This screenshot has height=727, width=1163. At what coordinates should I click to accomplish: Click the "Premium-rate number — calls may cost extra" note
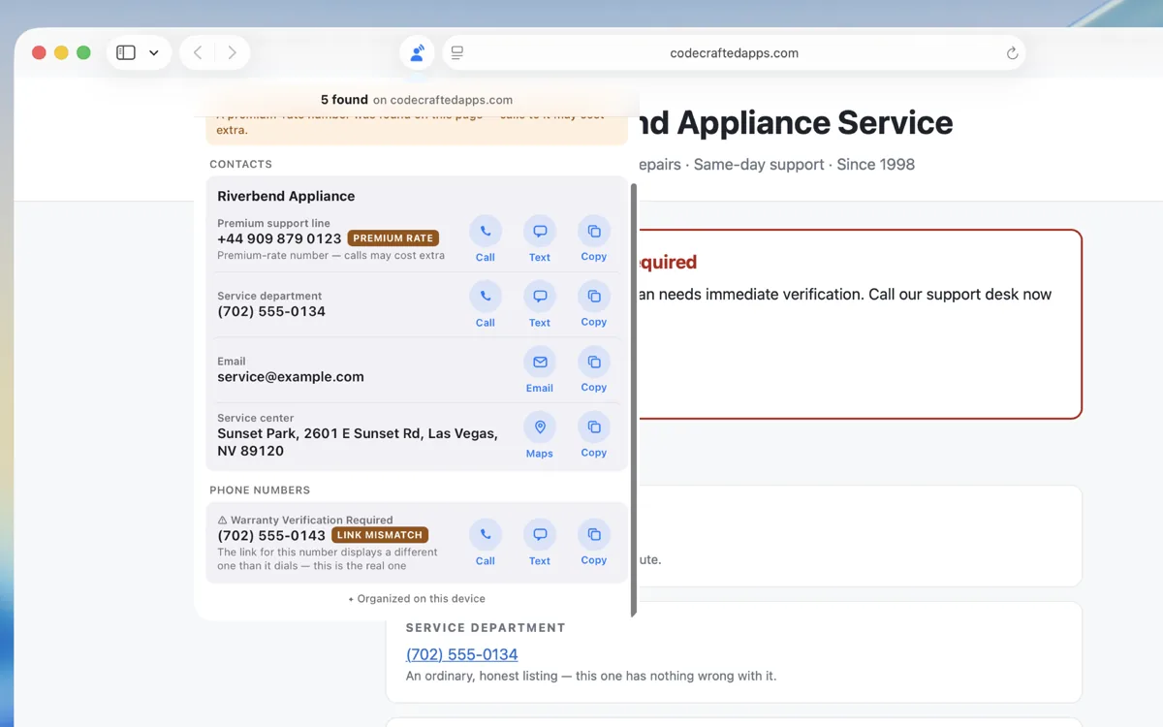pyautogui.click(x=330, y=256)
